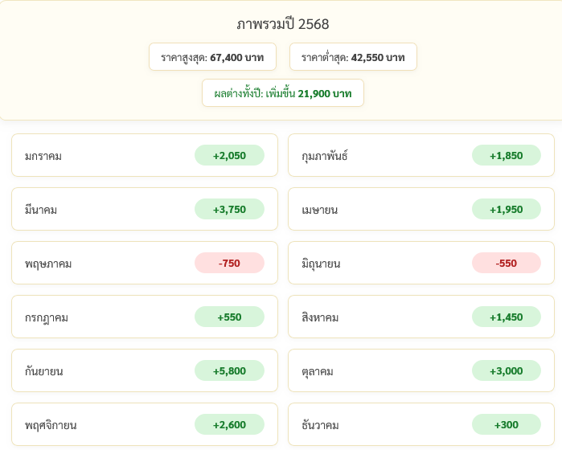Click the +1,850 badge for กุมภาพันธ์
The height and width of the screenshot is (450, 562).
tap(506, 156)
